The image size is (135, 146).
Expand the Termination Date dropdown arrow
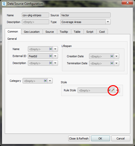pyautogui.click(x=116, y=63)
